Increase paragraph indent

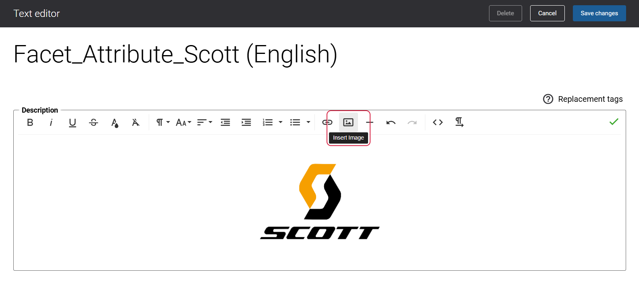(x=246, y=122)
